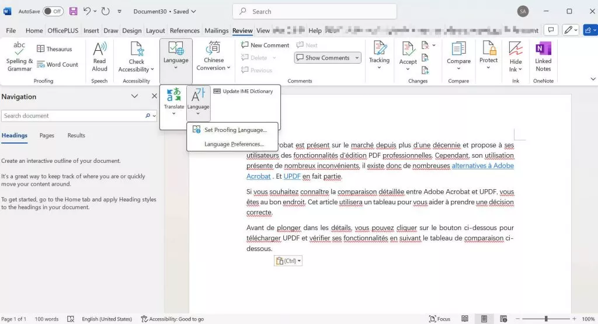Switch to Pages tab in Navigation
Viewport: 598px width, 324px height.
pos(47,135)
